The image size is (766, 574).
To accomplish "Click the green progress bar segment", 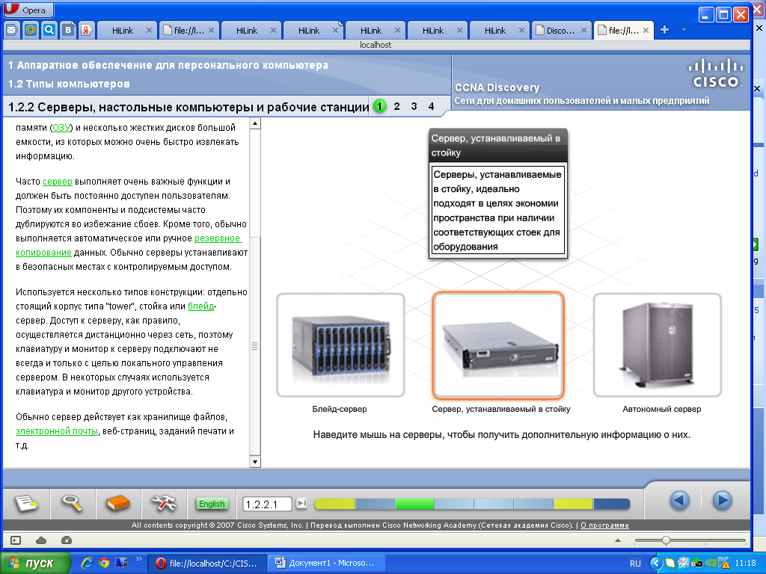I will pyautogui.click(x=414, y=504).
